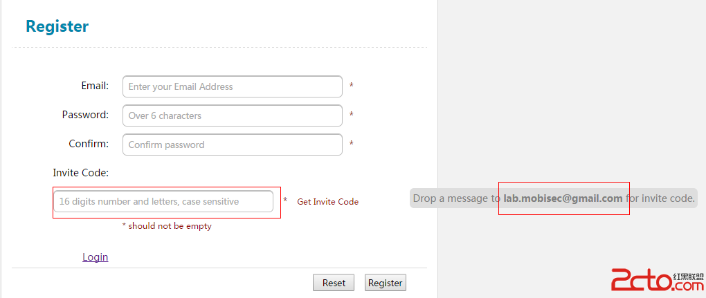Click the lab.mobisec@gmail.com address in tooltip
The height and width of the screenshot is (298, 706).
[x=563, y=198]
